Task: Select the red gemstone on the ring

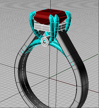Action: pyautogui.click(x=50, y=17)
